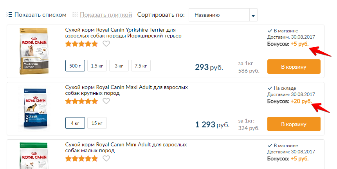
Task: Open Royal Canin Maxi Adult product link
Action: tap(126, 90)
